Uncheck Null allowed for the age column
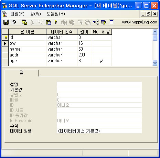This screenshot has height=158, width=160. coord(102,61)
